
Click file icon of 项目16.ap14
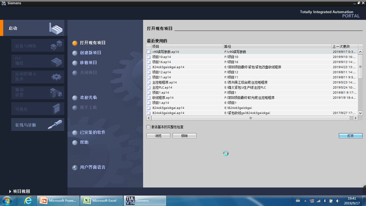tap(149, 62)
